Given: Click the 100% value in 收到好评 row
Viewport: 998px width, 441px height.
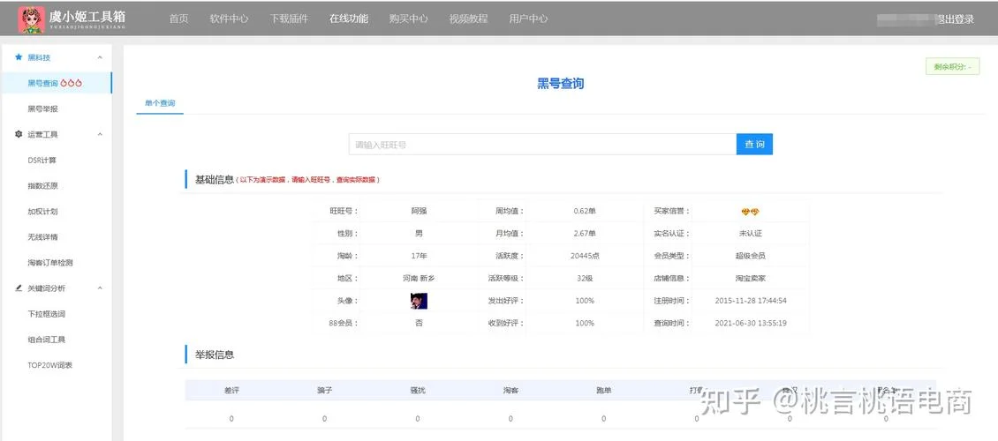Looking at the screenshot, I should click(x=585, y=323).
